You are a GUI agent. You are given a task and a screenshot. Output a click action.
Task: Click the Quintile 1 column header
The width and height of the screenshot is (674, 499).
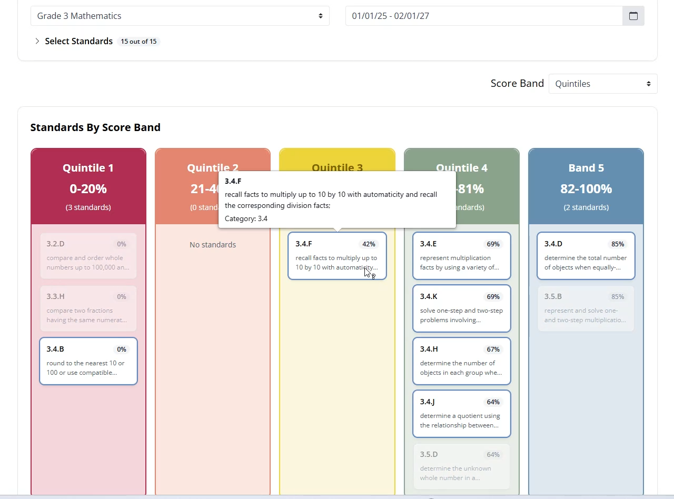(88, 186)
